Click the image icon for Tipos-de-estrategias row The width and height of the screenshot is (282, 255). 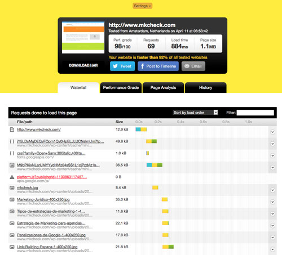(12, 211)
